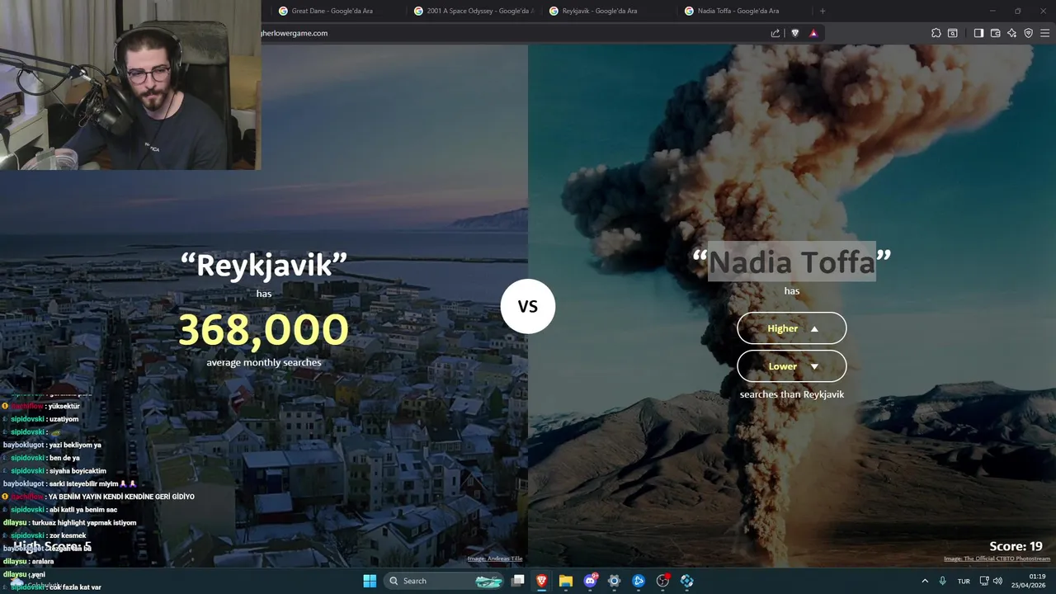Click chat message "yazi bekliyom ya"

coord(75,445)
